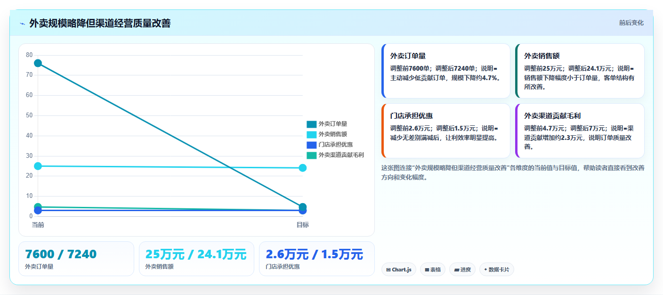Click the lightning icon beside the title
Viewport: 663px width, 295px height.
click(22, 23)
